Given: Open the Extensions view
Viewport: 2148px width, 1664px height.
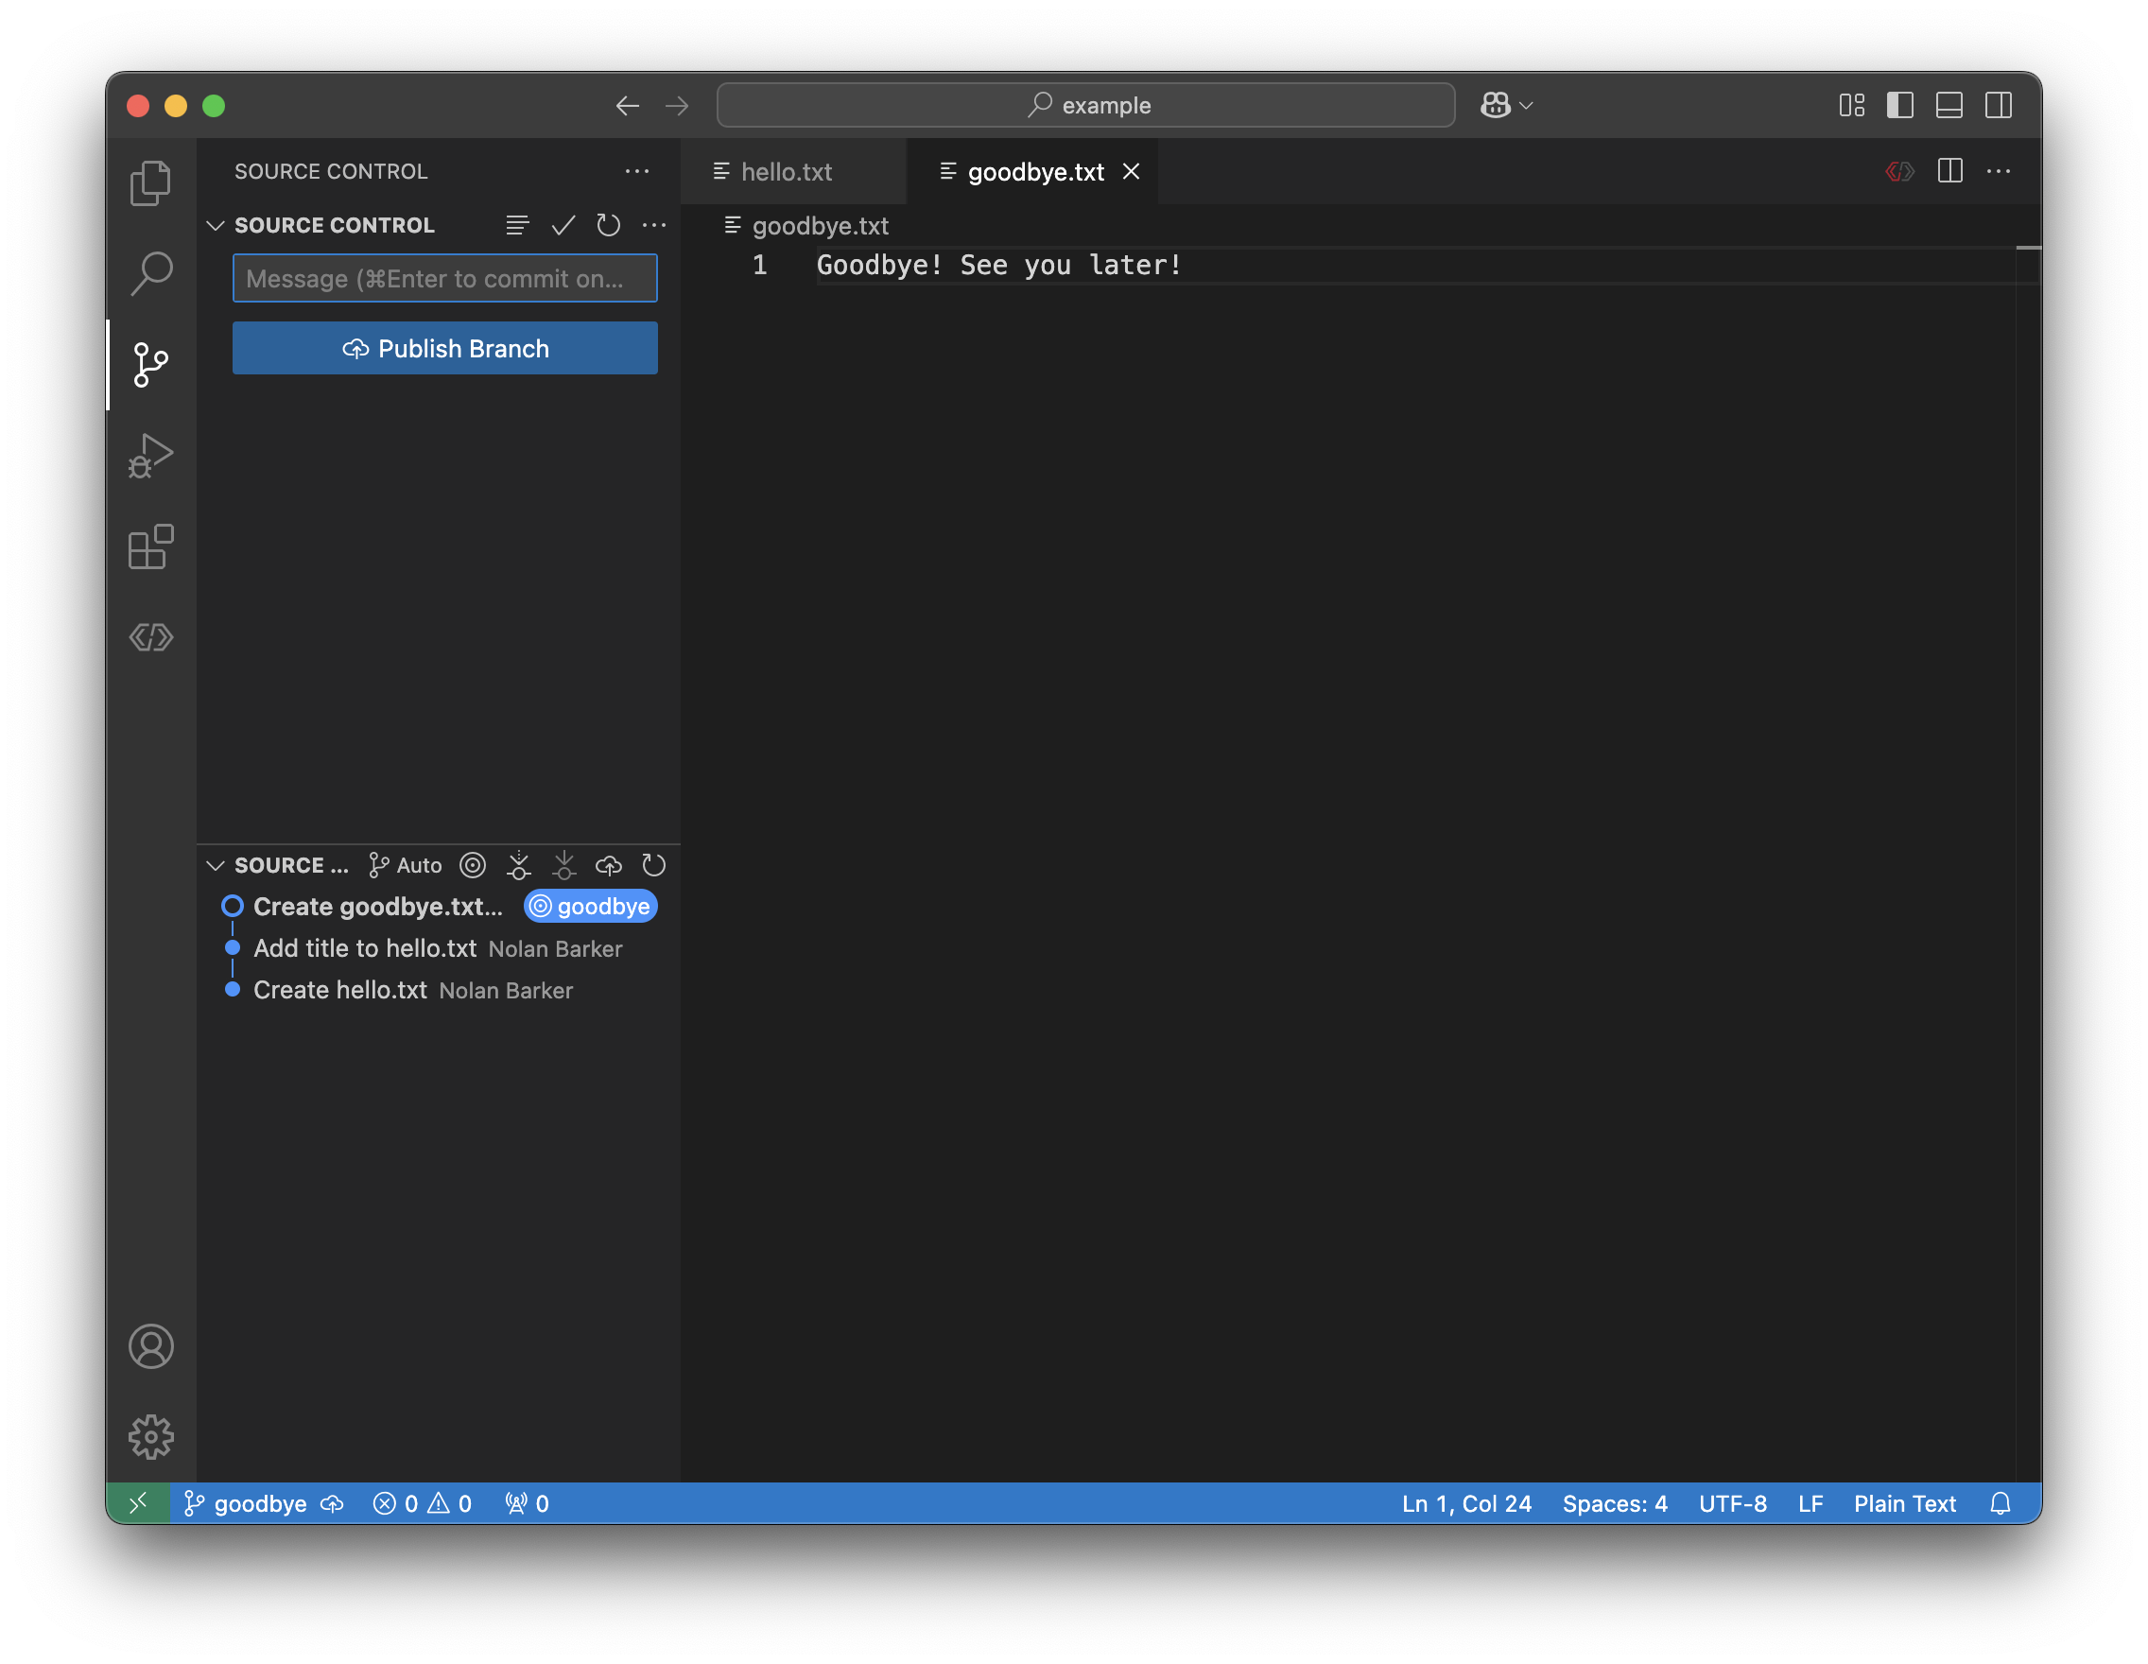Looking at the screenshot, I should click(x=150, y=546).
